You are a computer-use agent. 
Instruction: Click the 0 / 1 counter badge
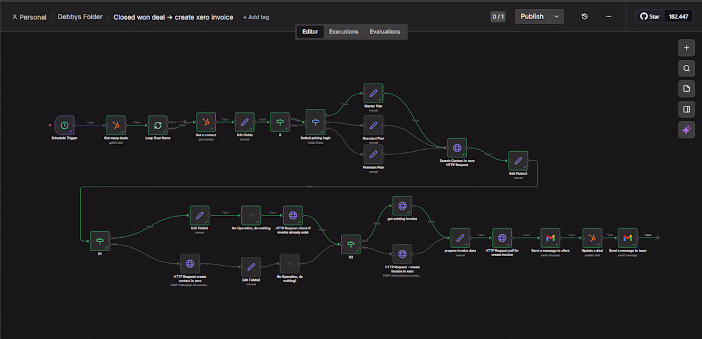(498, 17)
